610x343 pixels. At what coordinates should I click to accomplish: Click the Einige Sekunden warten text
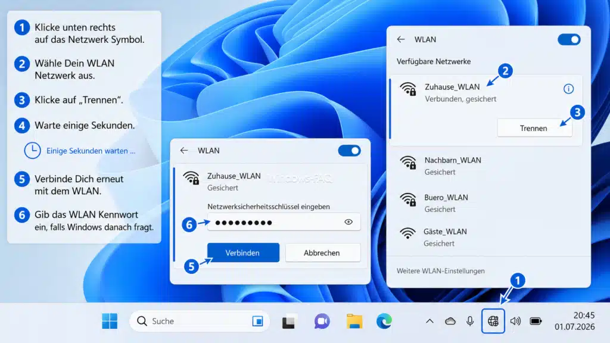pyautogui.click(x=91, y=151)
